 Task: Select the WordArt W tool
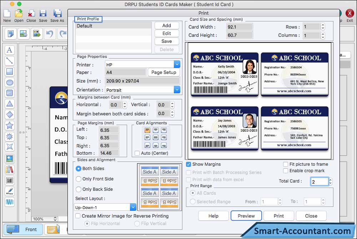click(x=10, y=202)
